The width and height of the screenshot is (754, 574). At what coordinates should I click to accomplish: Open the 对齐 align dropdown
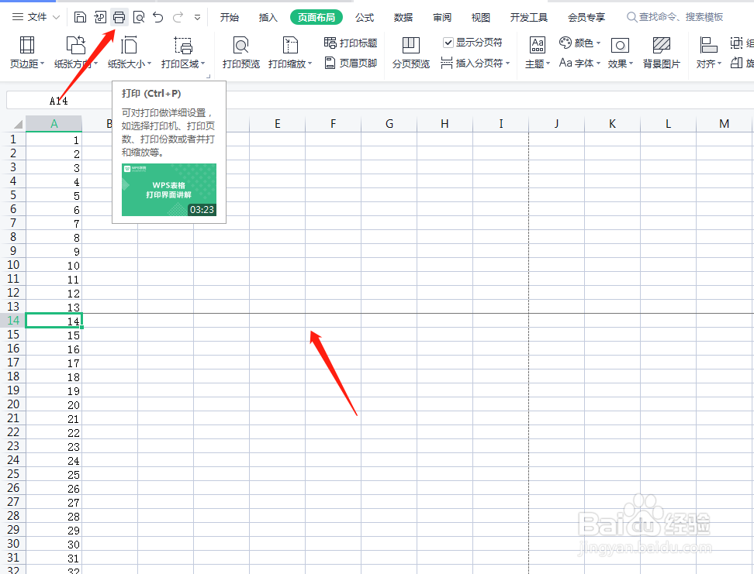[x=709, y=53]
